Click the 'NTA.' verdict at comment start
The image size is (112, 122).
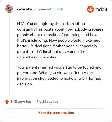[21, 24]
